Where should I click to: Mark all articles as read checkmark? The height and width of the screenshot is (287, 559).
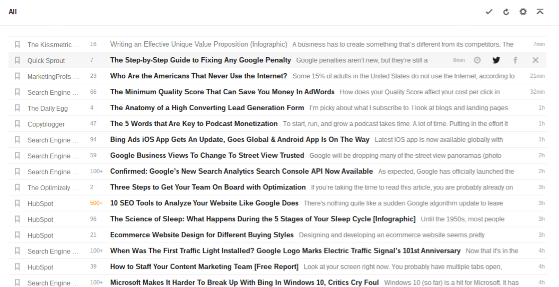tap(489, 12)
